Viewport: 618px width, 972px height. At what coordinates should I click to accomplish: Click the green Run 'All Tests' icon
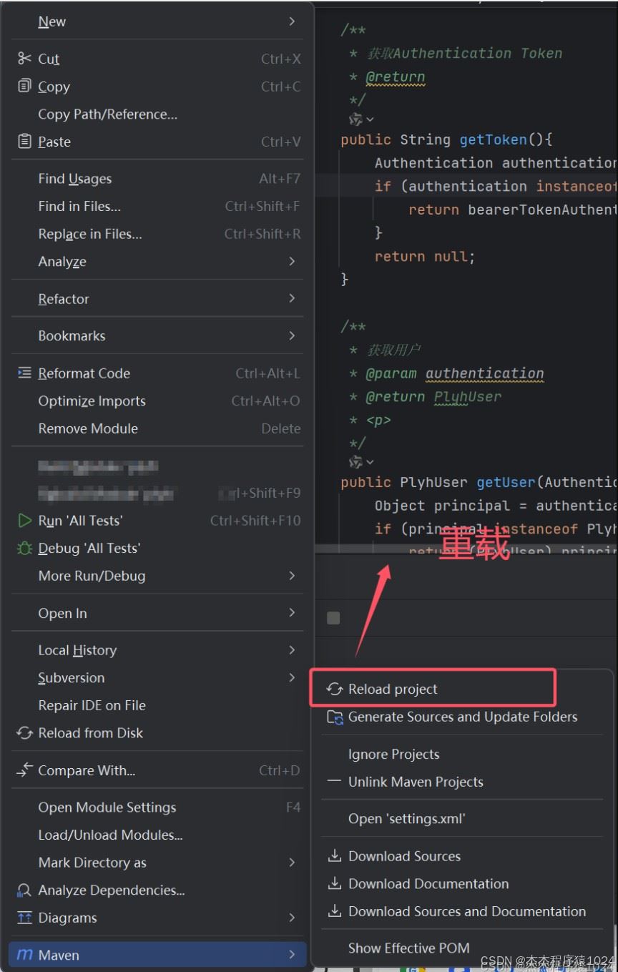click(24, 521)
